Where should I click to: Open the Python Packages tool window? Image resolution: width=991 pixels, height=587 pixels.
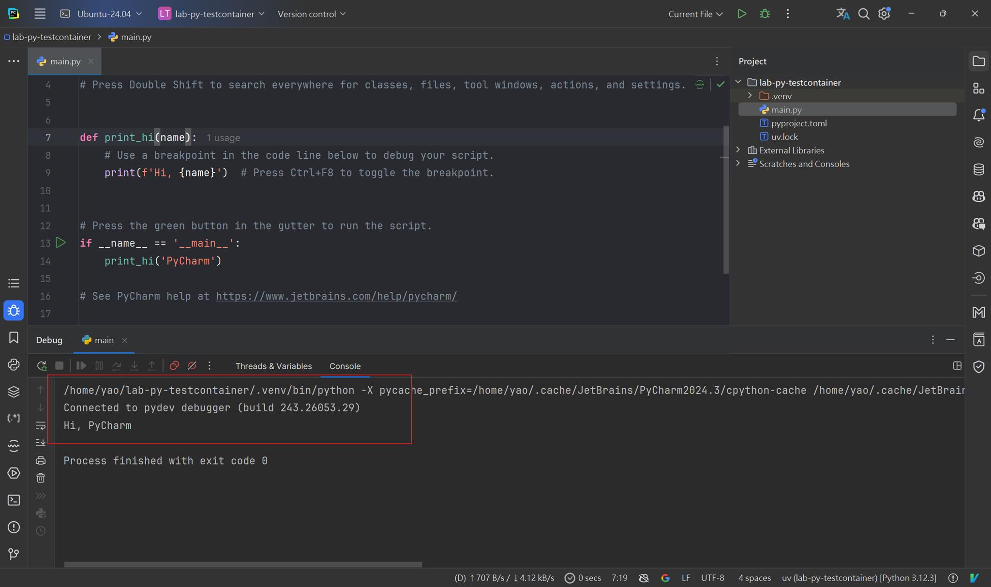coord(14,391)
